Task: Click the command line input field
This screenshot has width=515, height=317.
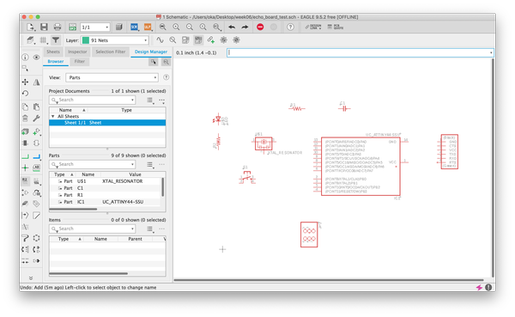Action: point(360,52)
